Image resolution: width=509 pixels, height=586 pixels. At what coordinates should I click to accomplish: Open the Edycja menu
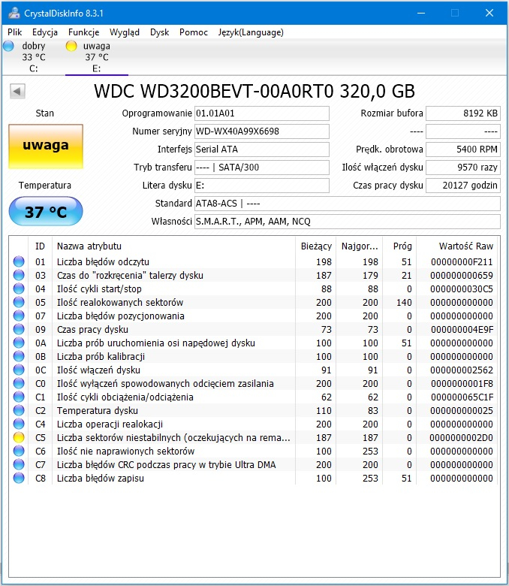click(45, 32)
